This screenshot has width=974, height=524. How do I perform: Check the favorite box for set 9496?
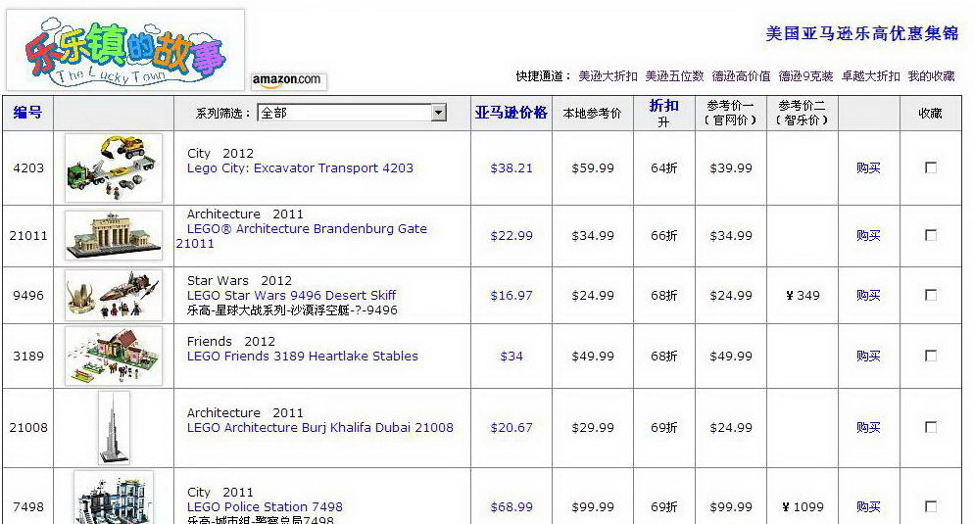pyautogui.click(x=931, y=295)
